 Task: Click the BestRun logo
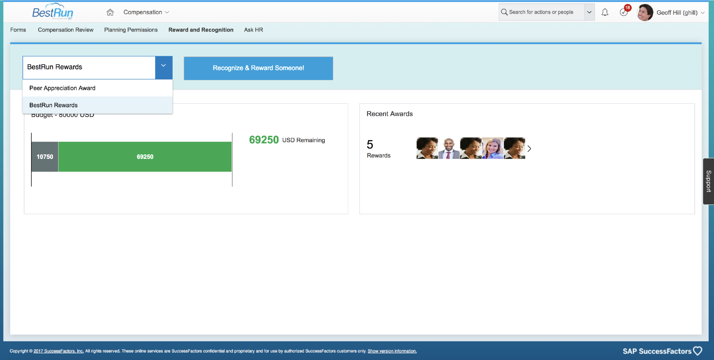(53, 12)
